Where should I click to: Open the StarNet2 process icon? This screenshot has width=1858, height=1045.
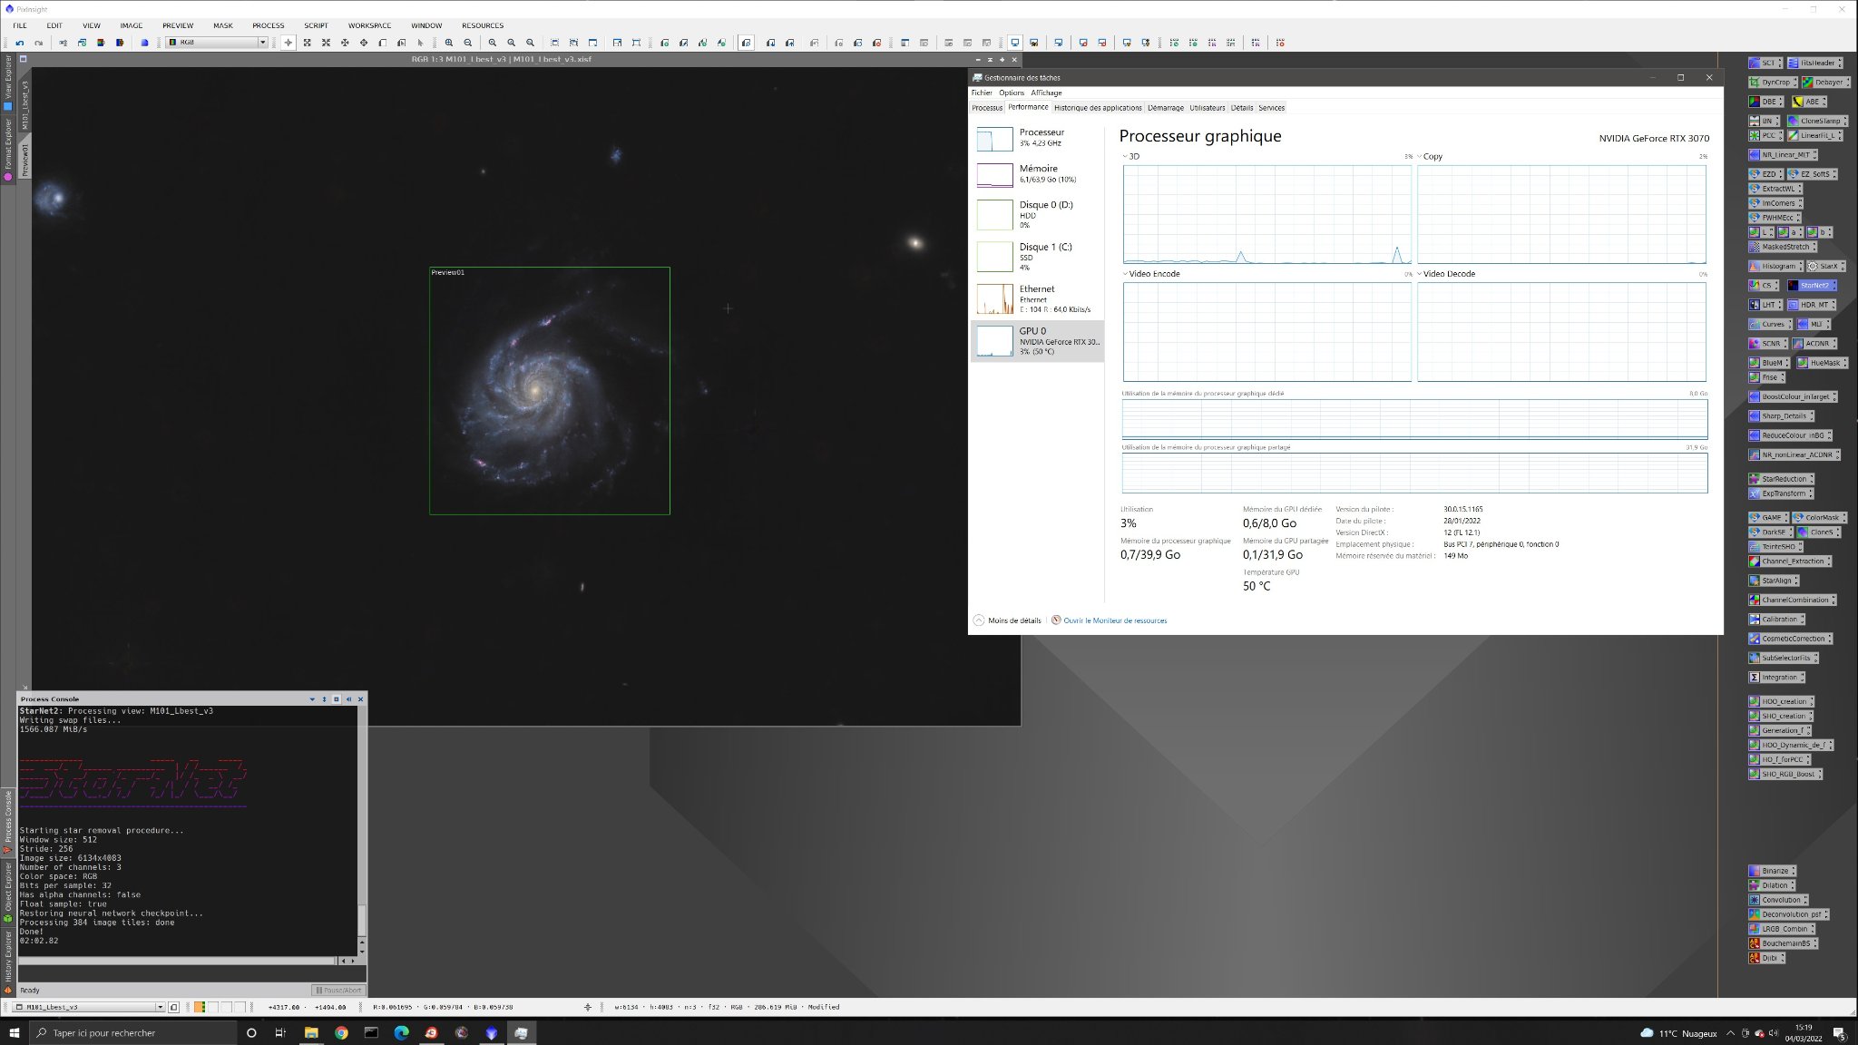pos(1811,285)
